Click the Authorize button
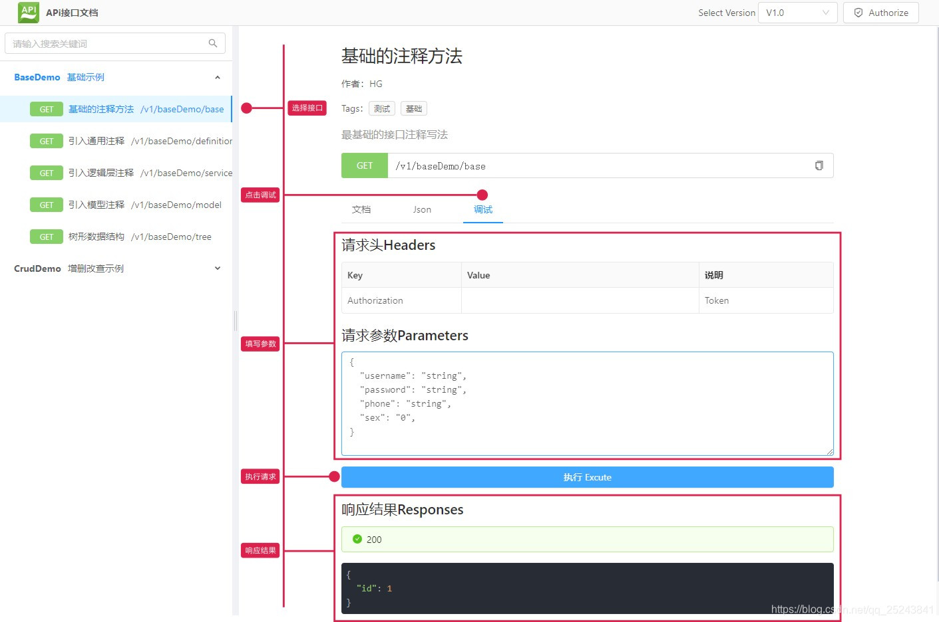939x622 pixels. (880, 12)
